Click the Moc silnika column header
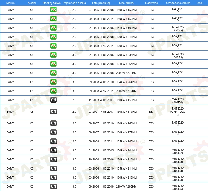 (126, 3)
